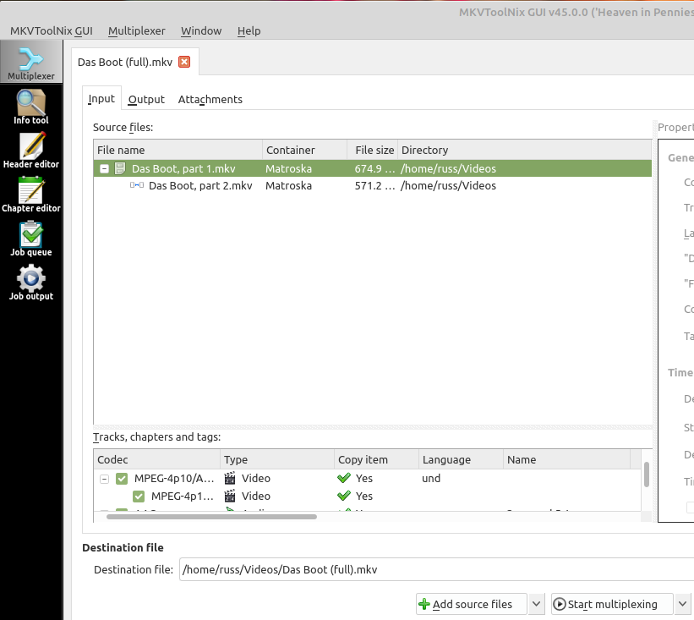Viewport: 694px width, 620px height.
Task: Open the MKVToolNix GUI menu
Action: [x=52, y=31]
